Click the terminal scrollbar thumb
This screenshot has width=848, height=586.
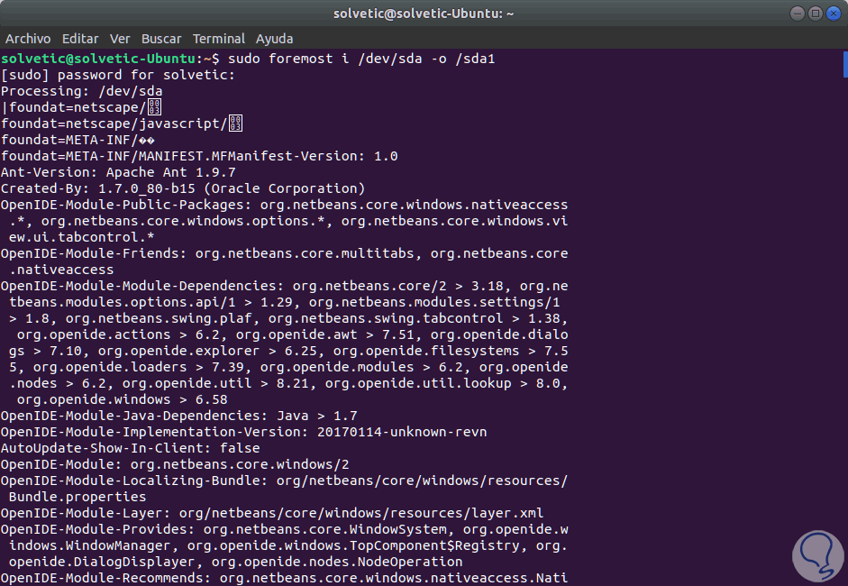click(x=845, y=64)
